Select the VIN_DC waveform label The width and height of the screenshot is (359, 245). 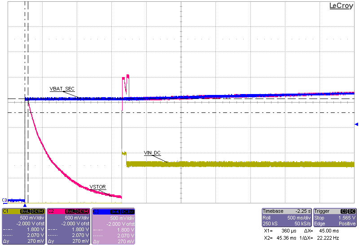coord(152,153)
